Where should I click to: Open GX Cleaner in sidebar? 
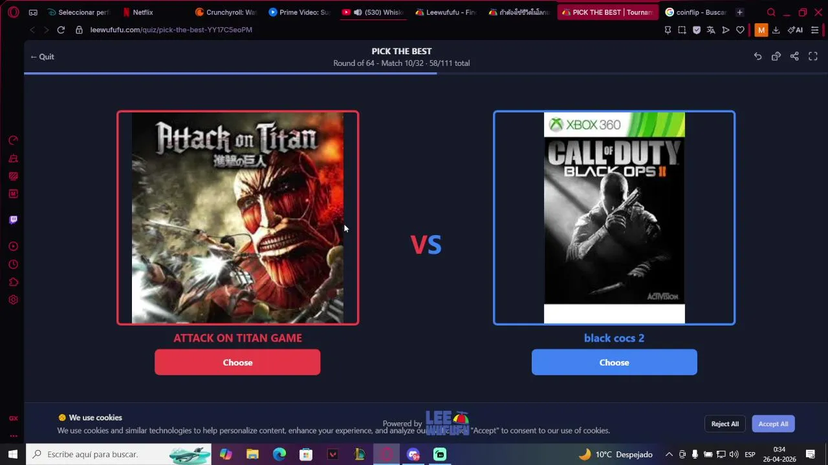tap(13, 158)
